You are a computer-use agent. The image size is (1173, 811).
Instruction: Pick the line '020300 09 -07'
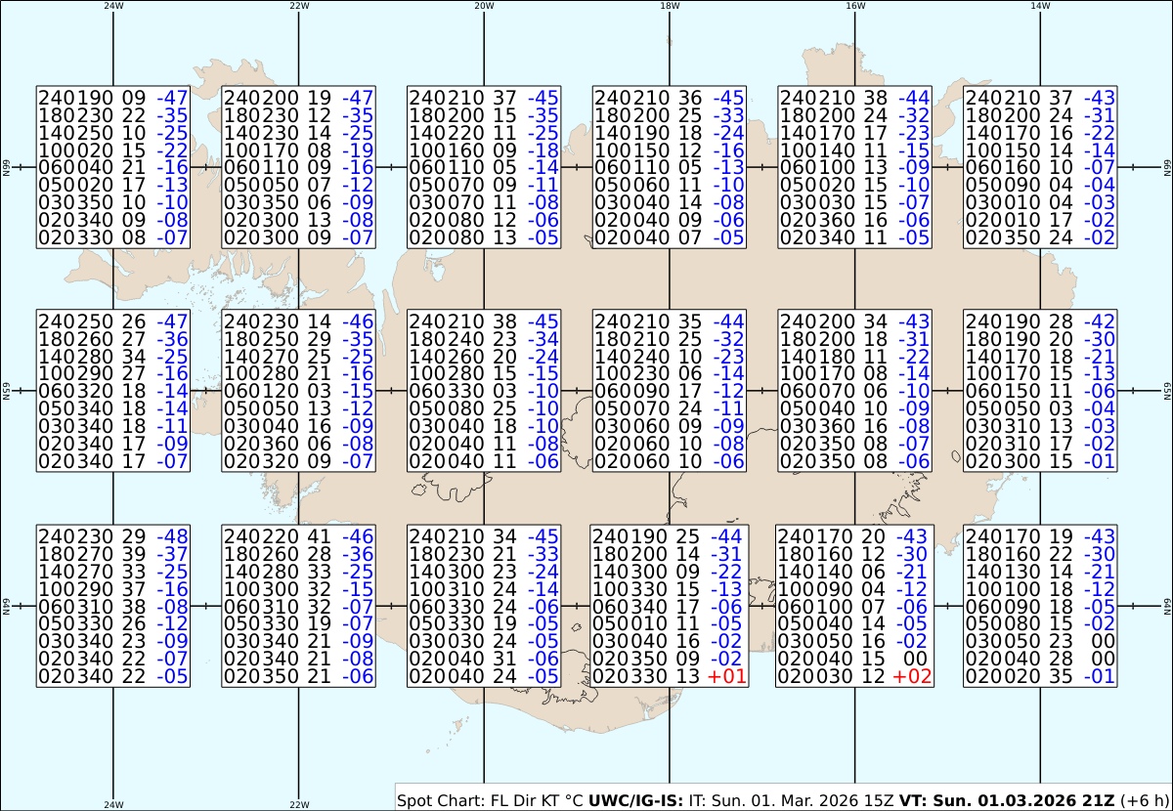tap(299, 236)
